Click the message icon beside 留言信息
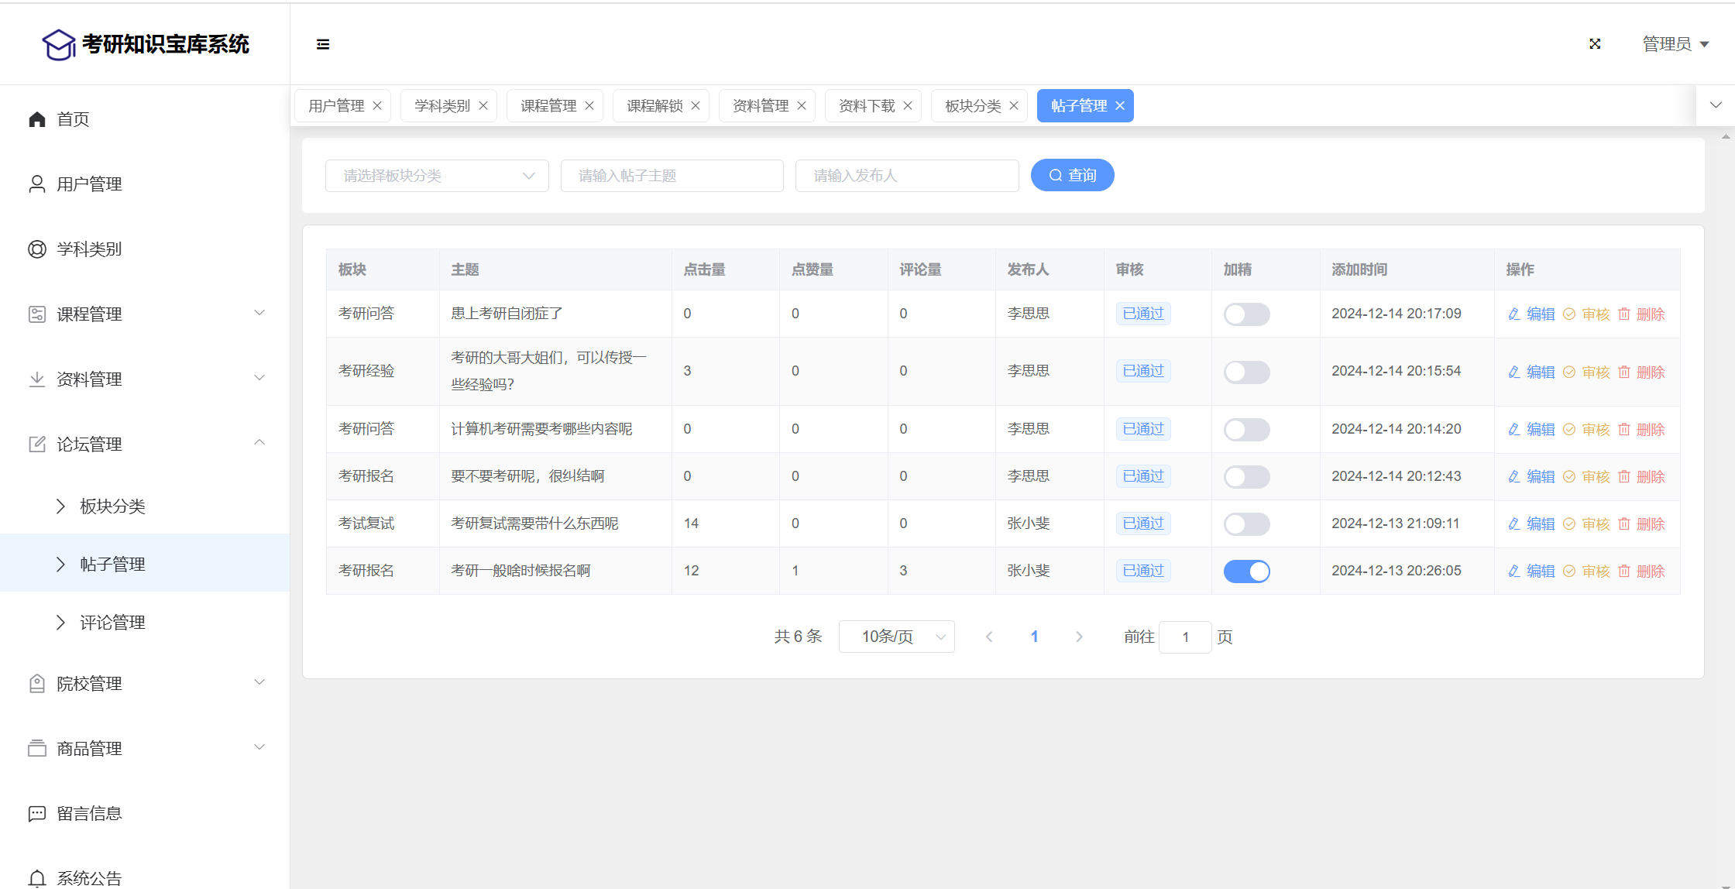The width and height of the screenshot is (1735, 889). click(37, 813)
